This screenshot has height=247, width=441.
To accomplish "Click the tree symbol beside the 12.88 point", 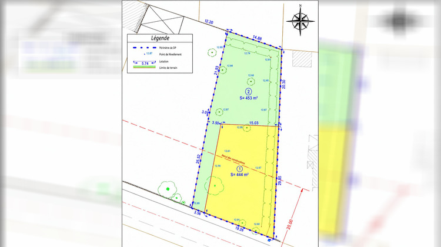I will pos(223,70).
